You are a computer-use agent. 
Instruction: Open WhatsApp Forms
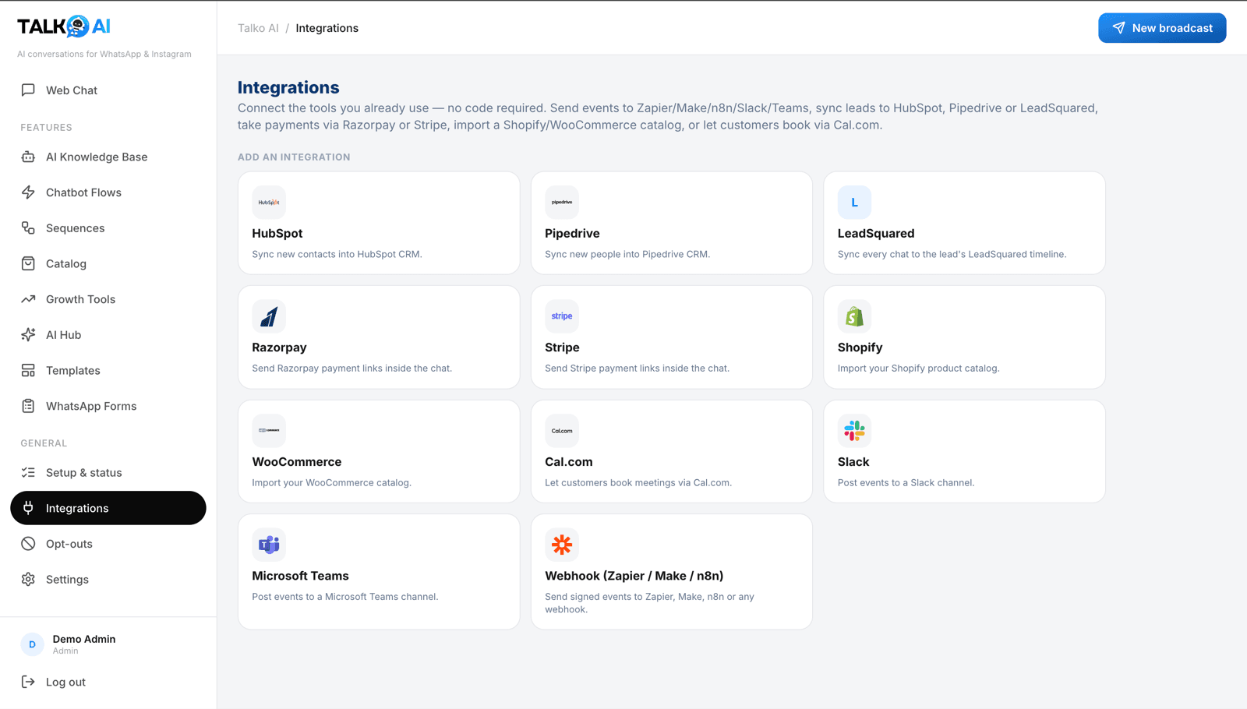[108, 406]
